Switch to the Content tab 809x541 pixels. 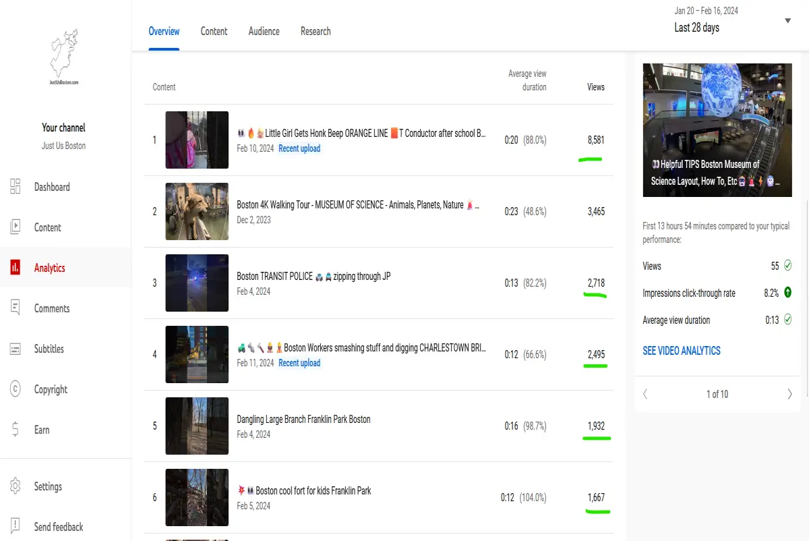(x=214, y=31)
